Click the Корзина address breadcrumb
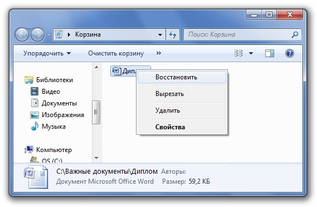Viewport: 317px width, 207px height. 87,34
